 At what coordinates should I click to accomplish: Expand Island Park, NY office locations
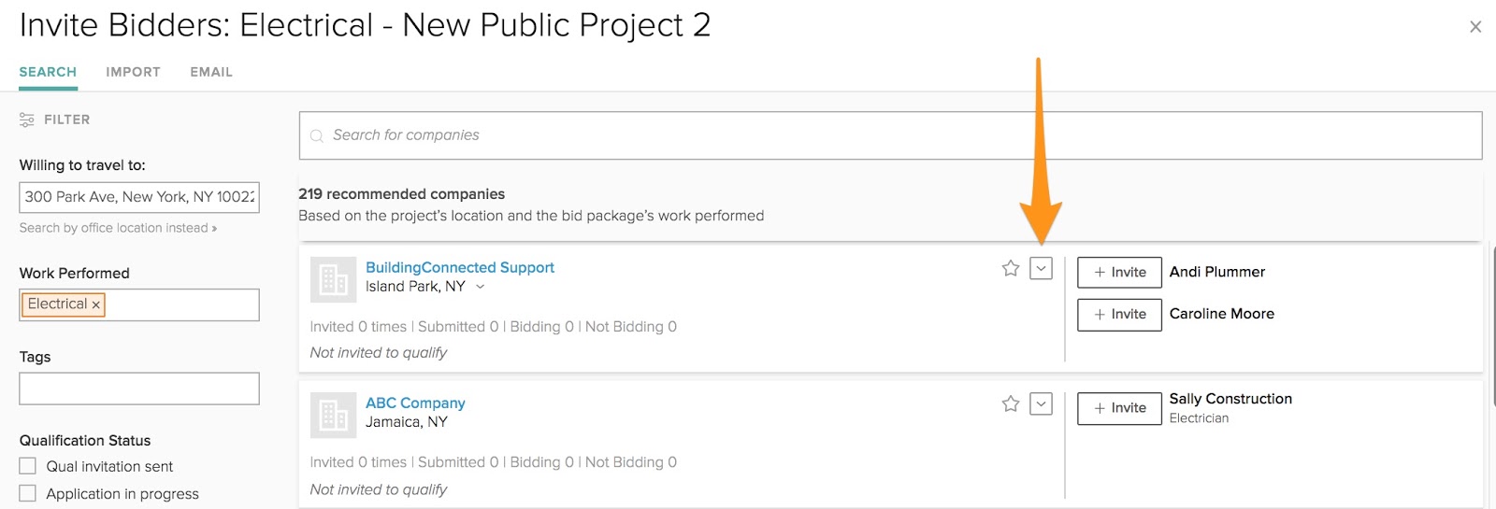click(481, 287)
